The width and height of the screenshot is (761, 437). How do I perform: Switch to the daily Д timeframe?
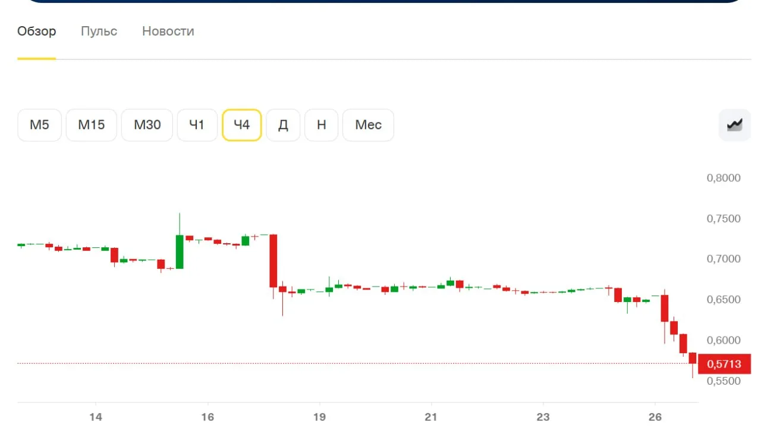point(283,125)
